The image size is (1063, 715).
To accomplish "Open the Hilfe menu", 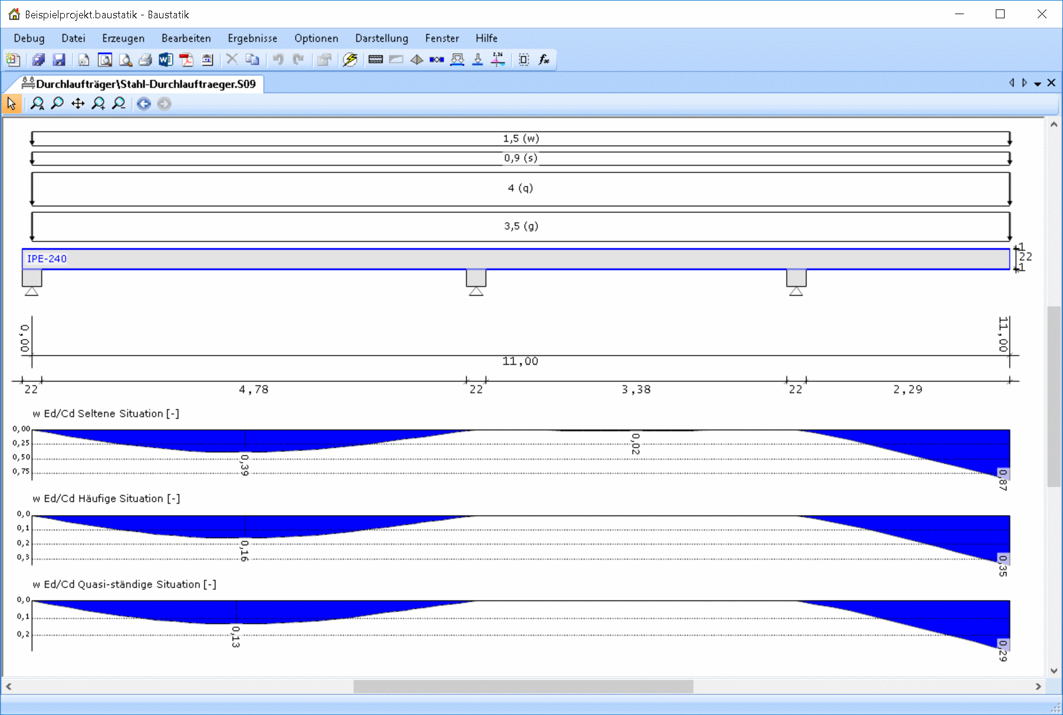I will pos(487,38).
